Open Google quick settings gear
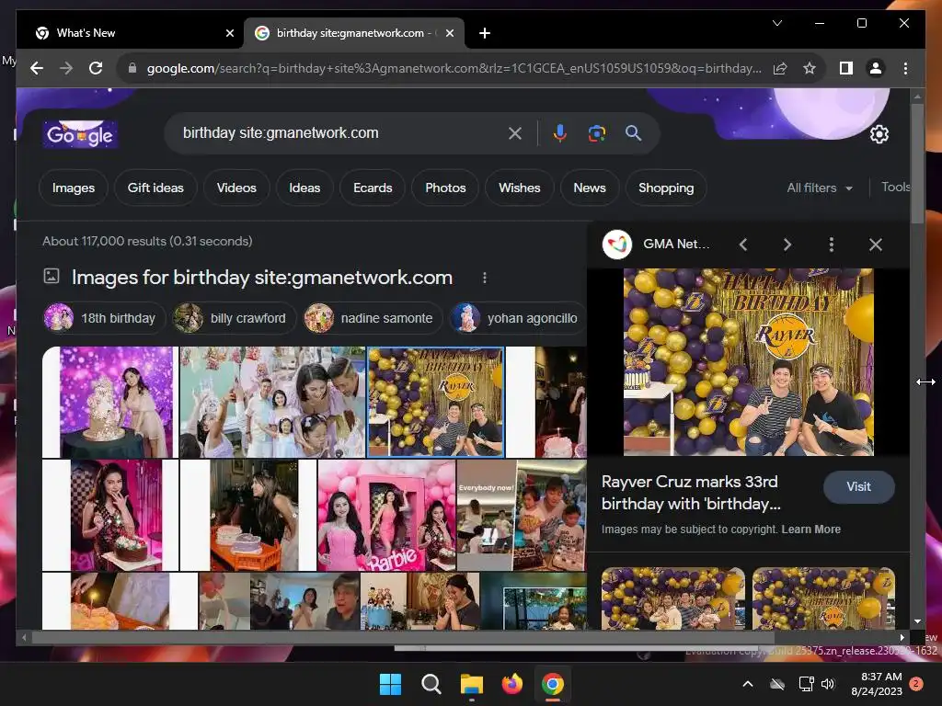942x706 pixels. 879,134
